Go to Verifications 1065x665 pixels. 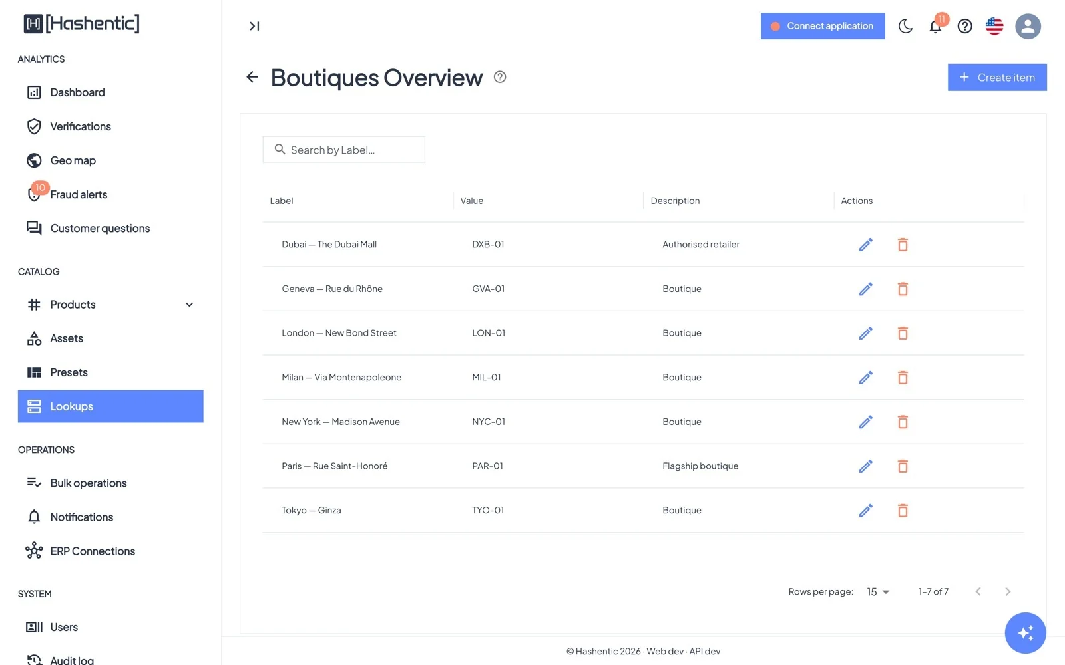pyautogui.click(x=110, y=126)
